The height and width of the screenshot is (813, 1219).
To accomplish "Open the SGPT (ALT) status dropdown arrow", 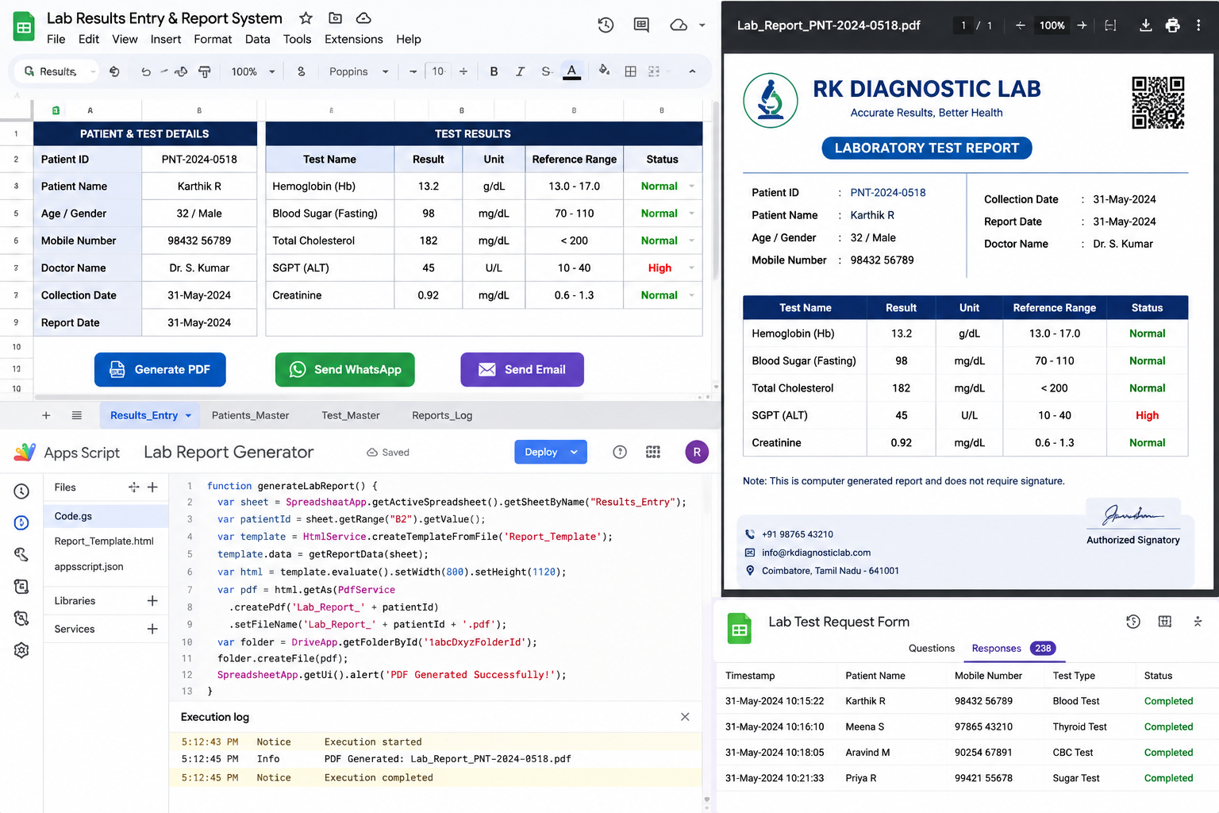I will pos(692,268).
